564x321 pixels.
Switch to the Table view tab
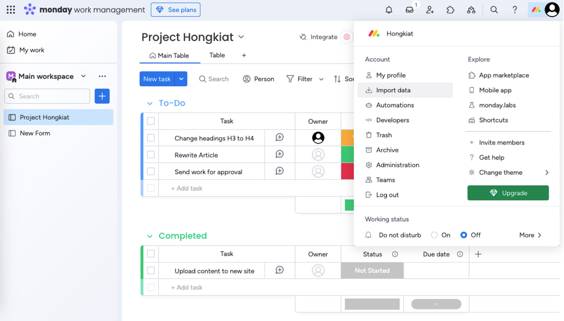pyautogui.click(x=217, y=55)
